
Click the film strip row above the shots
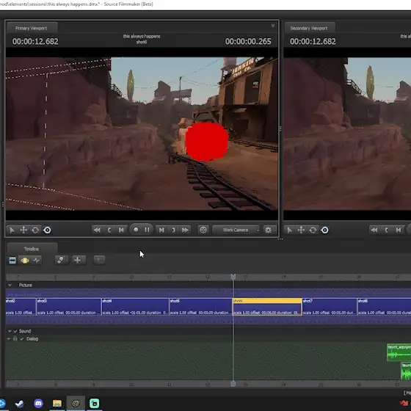tap(208, 293)
